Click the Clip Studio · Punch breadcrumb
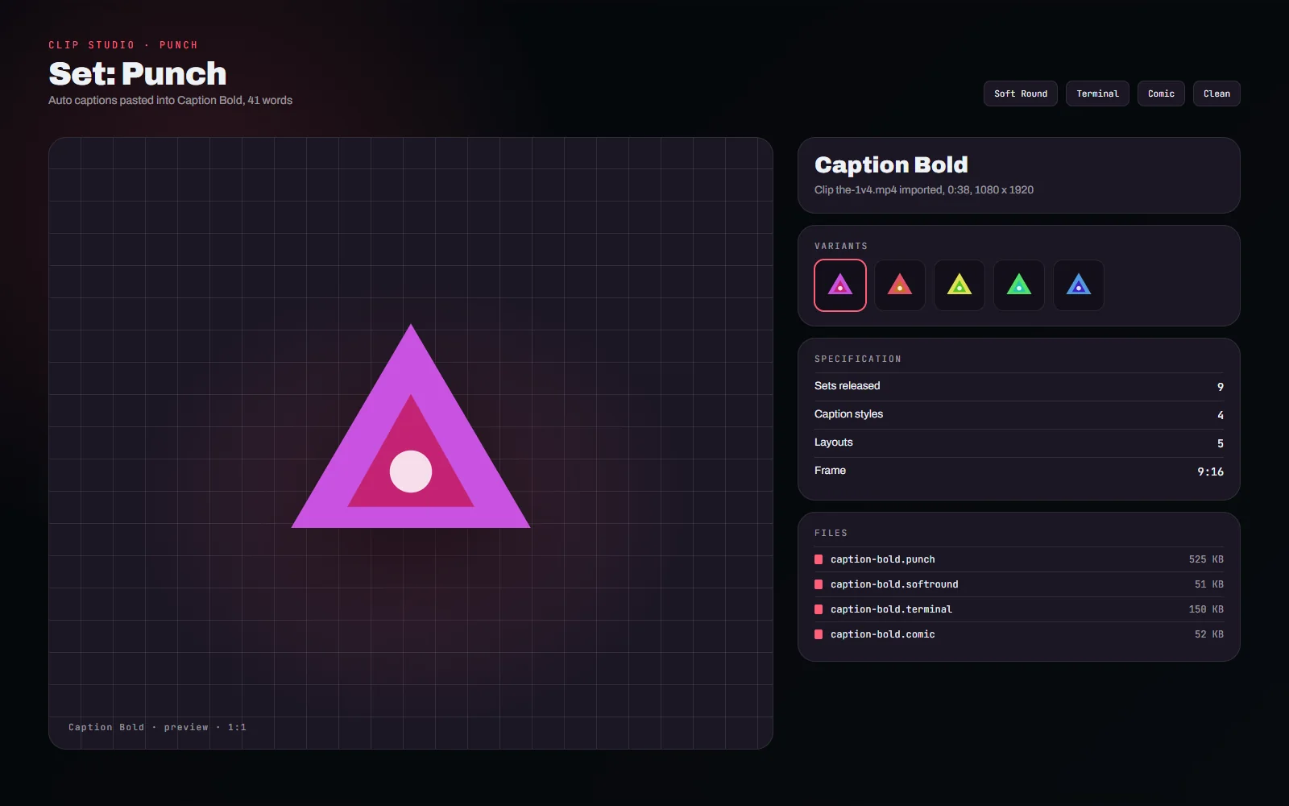The height and width of the screenshot is (806, 1289). point(123,45)
